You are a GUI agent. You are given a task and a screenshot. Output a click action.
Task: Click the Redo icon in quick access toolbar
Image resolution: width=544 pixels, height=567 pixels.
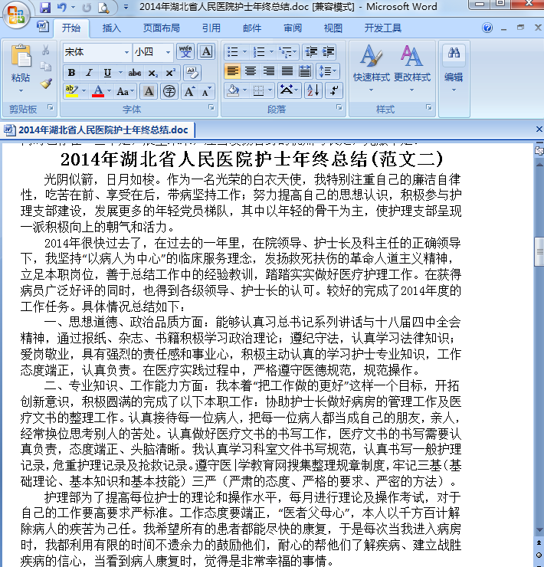[87, 7]
